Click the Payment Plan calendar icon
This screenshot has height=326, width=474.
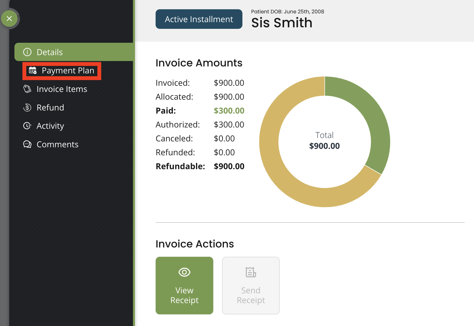coord(33,71)
